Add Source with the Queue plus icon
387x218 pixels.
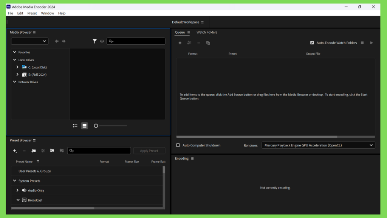coord(180,43)
